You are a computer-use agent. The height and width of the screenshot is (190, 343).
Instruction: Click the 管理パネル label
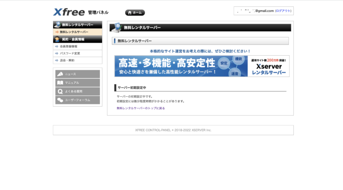(x=98, y=12)
